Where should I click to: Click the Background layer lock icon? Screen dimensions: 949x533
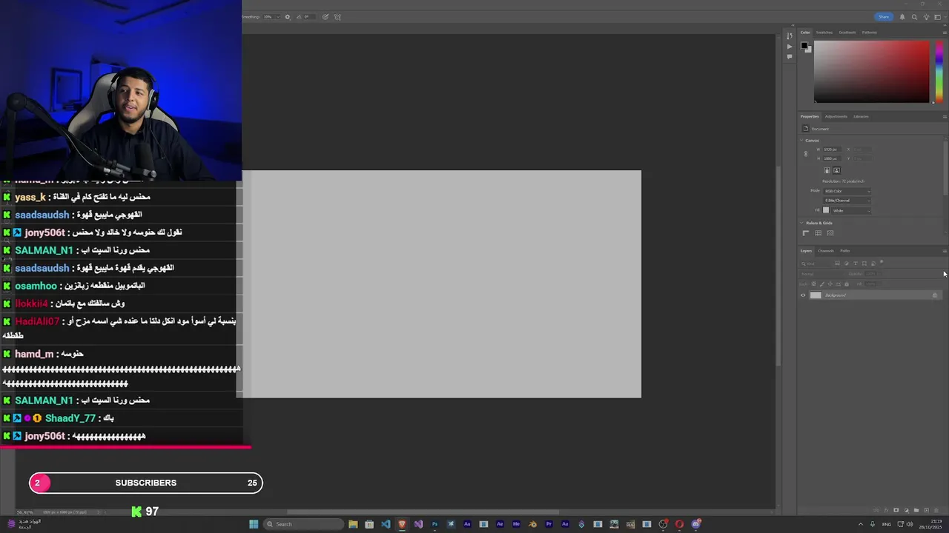(935, 295)
